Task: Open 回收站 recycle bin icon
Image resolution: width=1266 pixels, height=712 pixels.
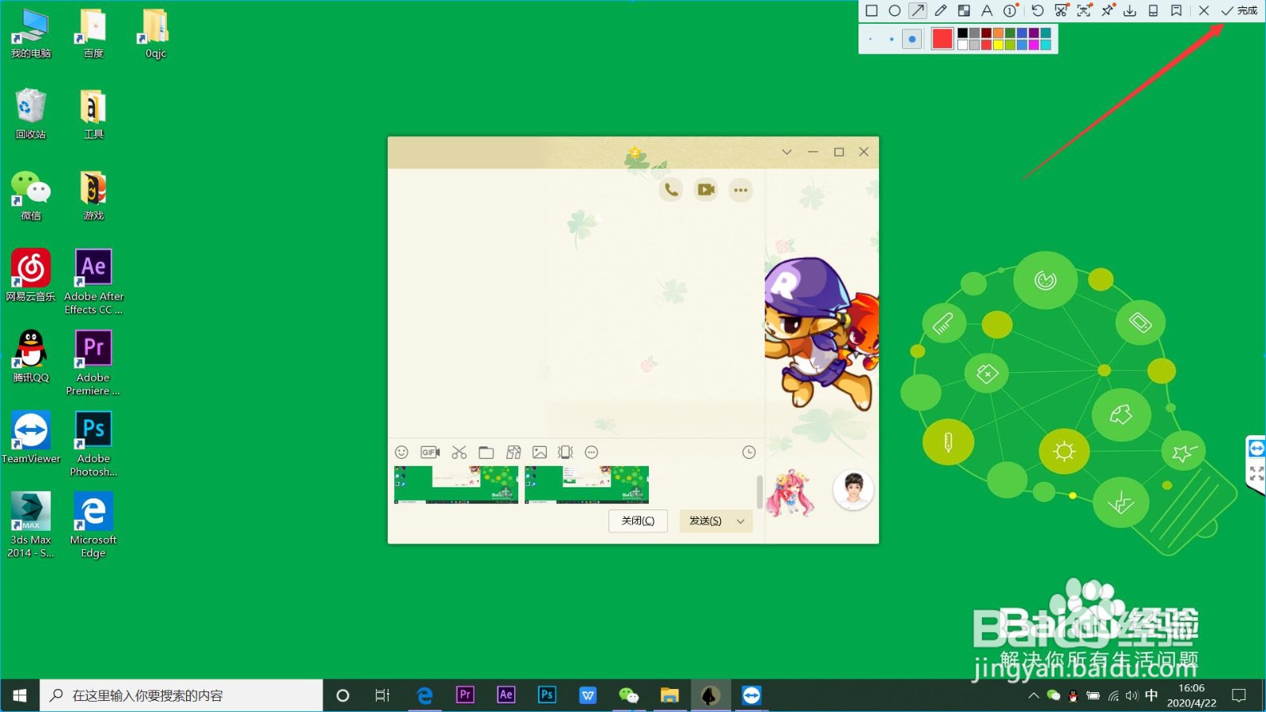Action: point(31,114)
